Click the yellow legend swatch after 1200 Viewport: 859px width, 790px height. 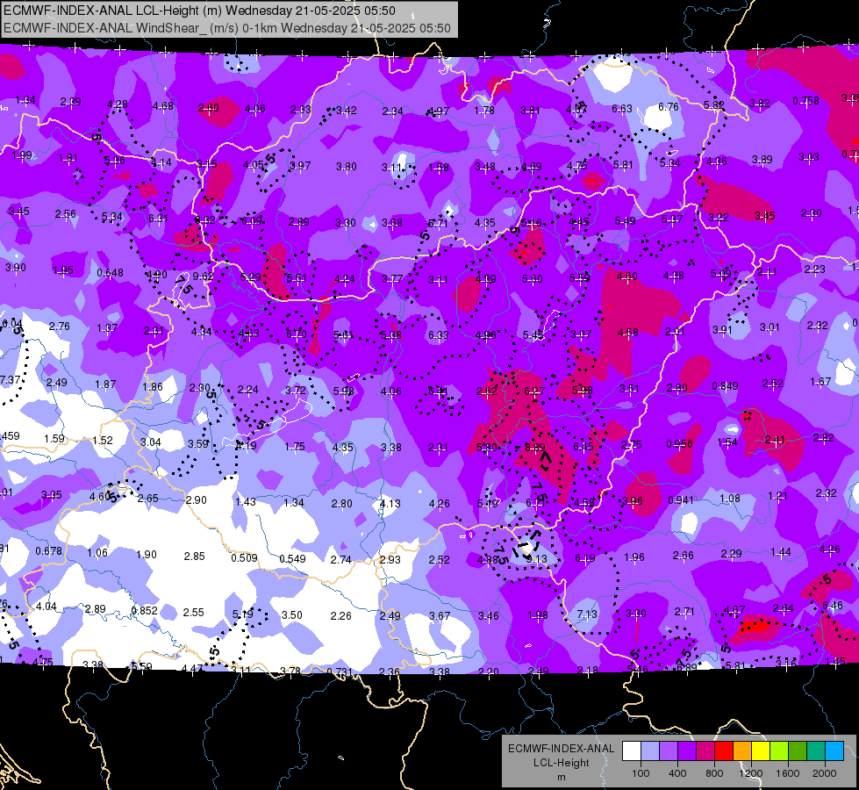[761, 751]
